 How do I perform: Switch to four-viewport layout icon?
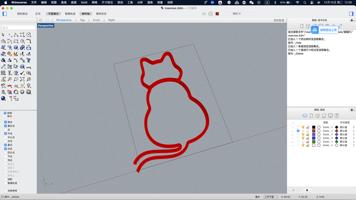[x=41, y=20]
